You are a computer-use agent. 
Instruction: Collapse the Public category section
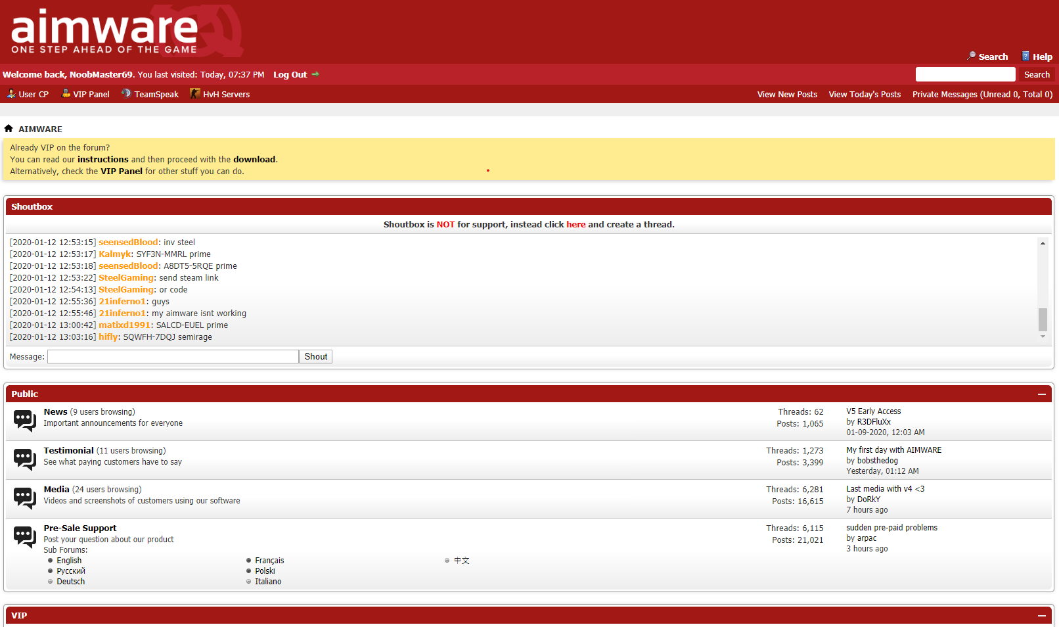pos(1041,394)
